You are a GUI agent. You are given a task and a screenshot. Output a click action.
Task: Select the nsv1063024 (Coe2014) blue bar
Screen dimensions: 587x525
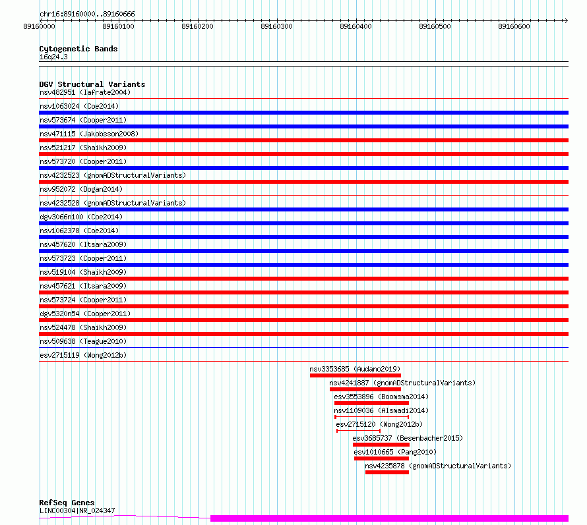click(303, 113)
